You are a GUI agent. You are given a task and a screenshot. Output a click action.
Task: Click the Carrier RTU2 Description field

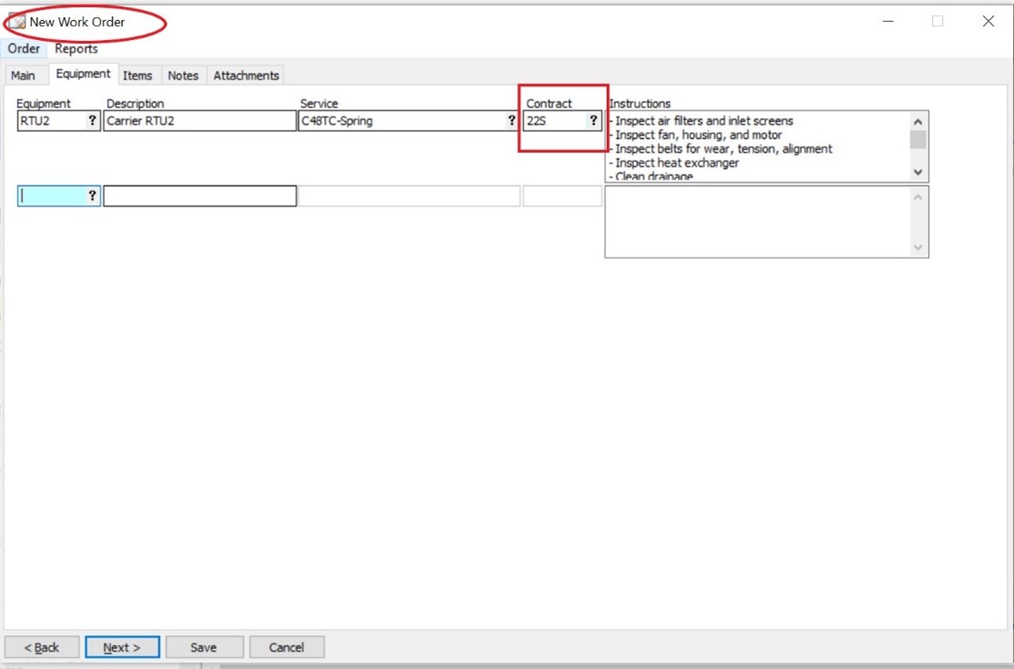pos(200,121)
